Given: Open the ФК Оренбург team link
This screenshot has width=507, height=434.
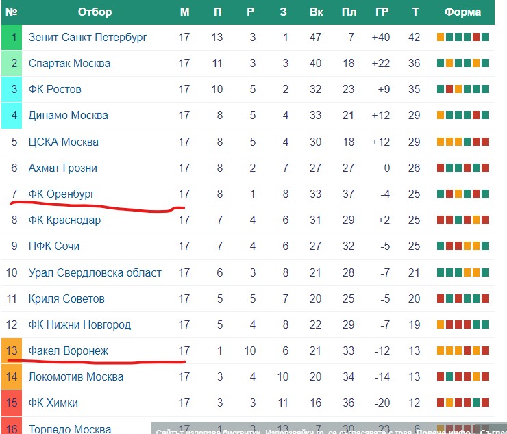Looking at the screenshot, I should [x=62, y=194].
